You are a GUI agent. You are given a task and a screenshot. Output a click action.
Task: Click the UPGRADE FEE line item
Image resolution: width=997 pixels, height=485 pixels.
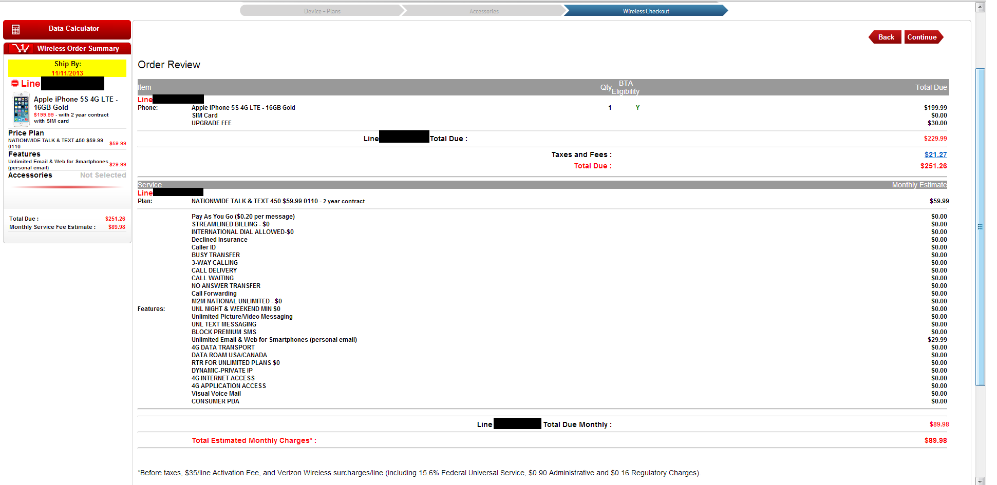pyautogui.click(x=212, y=123)
